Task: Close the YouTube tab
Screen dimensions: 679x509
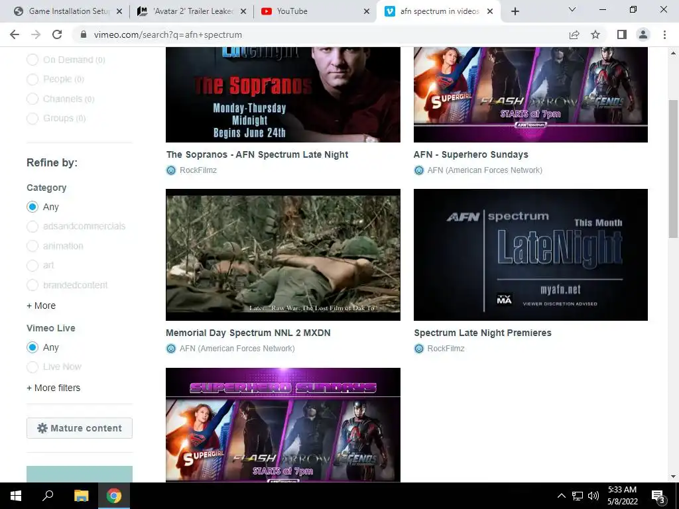Action: [367, 11]
